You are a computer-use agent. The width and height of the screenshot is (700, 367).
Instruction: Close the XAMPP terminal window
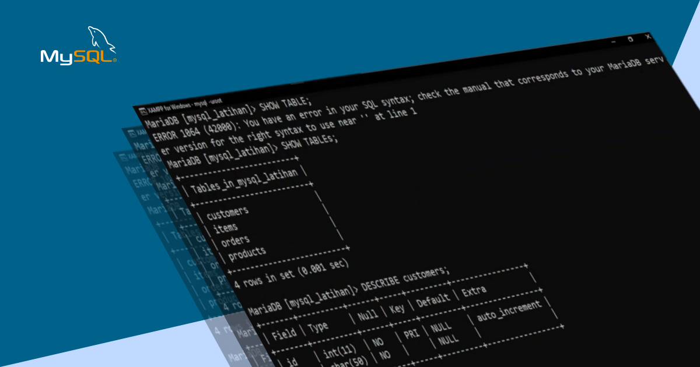point(648,36)
